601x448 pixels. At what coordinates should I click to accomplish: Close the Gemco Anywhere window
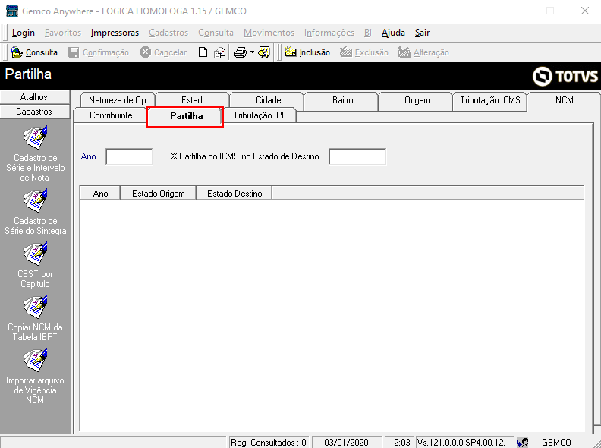click(585, 11)
